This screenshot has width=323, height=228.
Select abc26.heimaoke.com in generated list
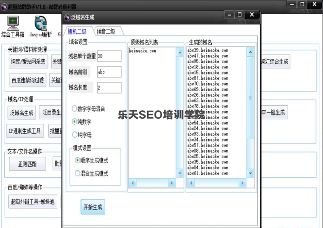208,95
